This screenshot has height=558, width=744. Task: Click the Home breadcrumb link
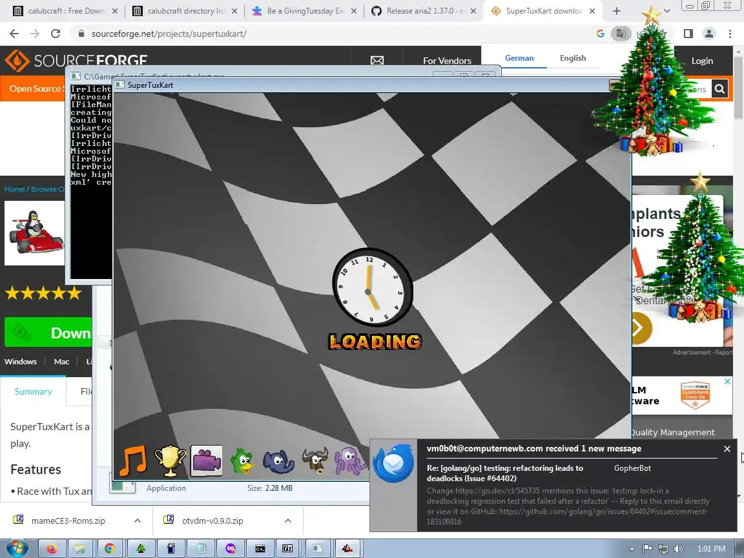coord(15,189)
